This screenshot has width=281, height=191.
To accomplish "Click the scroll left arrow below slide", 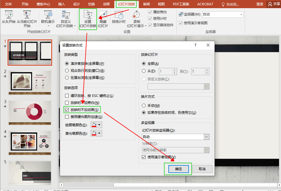I will pyautogui.click(x=61, y=185).
